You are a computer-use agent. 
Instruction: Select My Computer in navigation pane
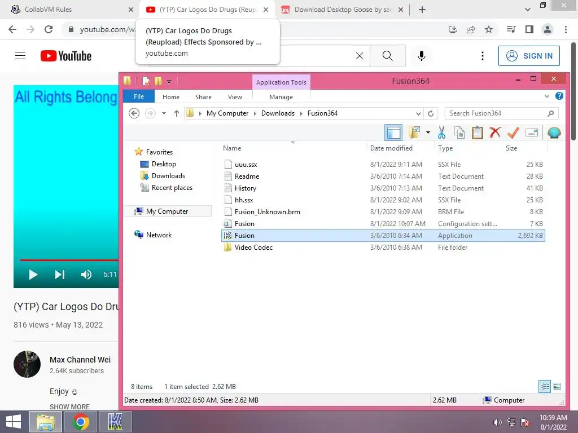click(167, 211)
